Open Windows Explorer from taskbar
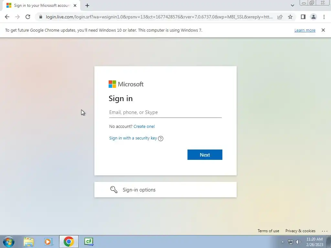Image resolution: width=331 pixels, height=248 pixels. point(29,242)
